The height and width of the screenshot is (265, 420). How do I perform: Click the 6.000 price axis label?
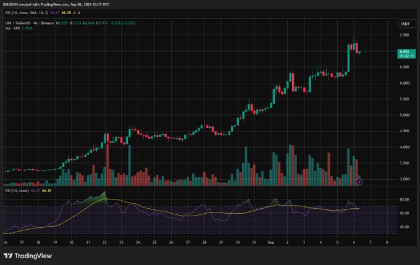(405, 83)
